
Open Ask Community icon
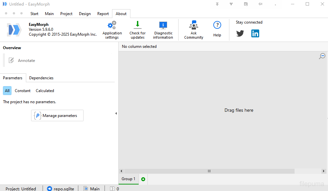[x=194, y=26]
